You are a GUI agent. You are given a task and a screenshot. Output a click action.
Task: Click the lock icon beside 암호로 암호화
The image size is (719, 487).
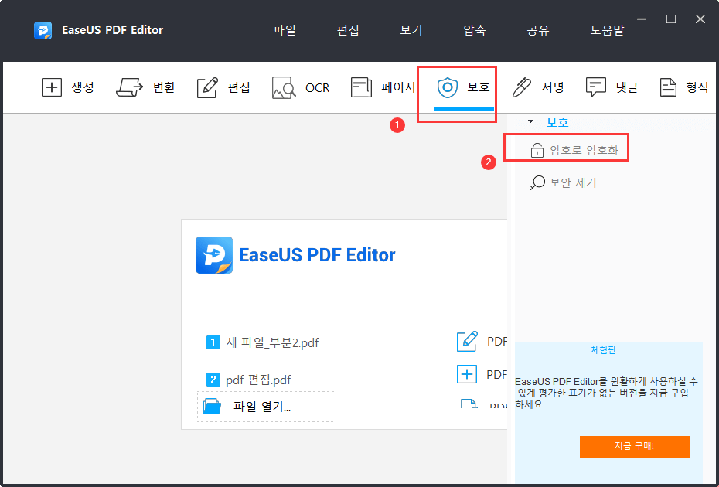tap(537, 150)
